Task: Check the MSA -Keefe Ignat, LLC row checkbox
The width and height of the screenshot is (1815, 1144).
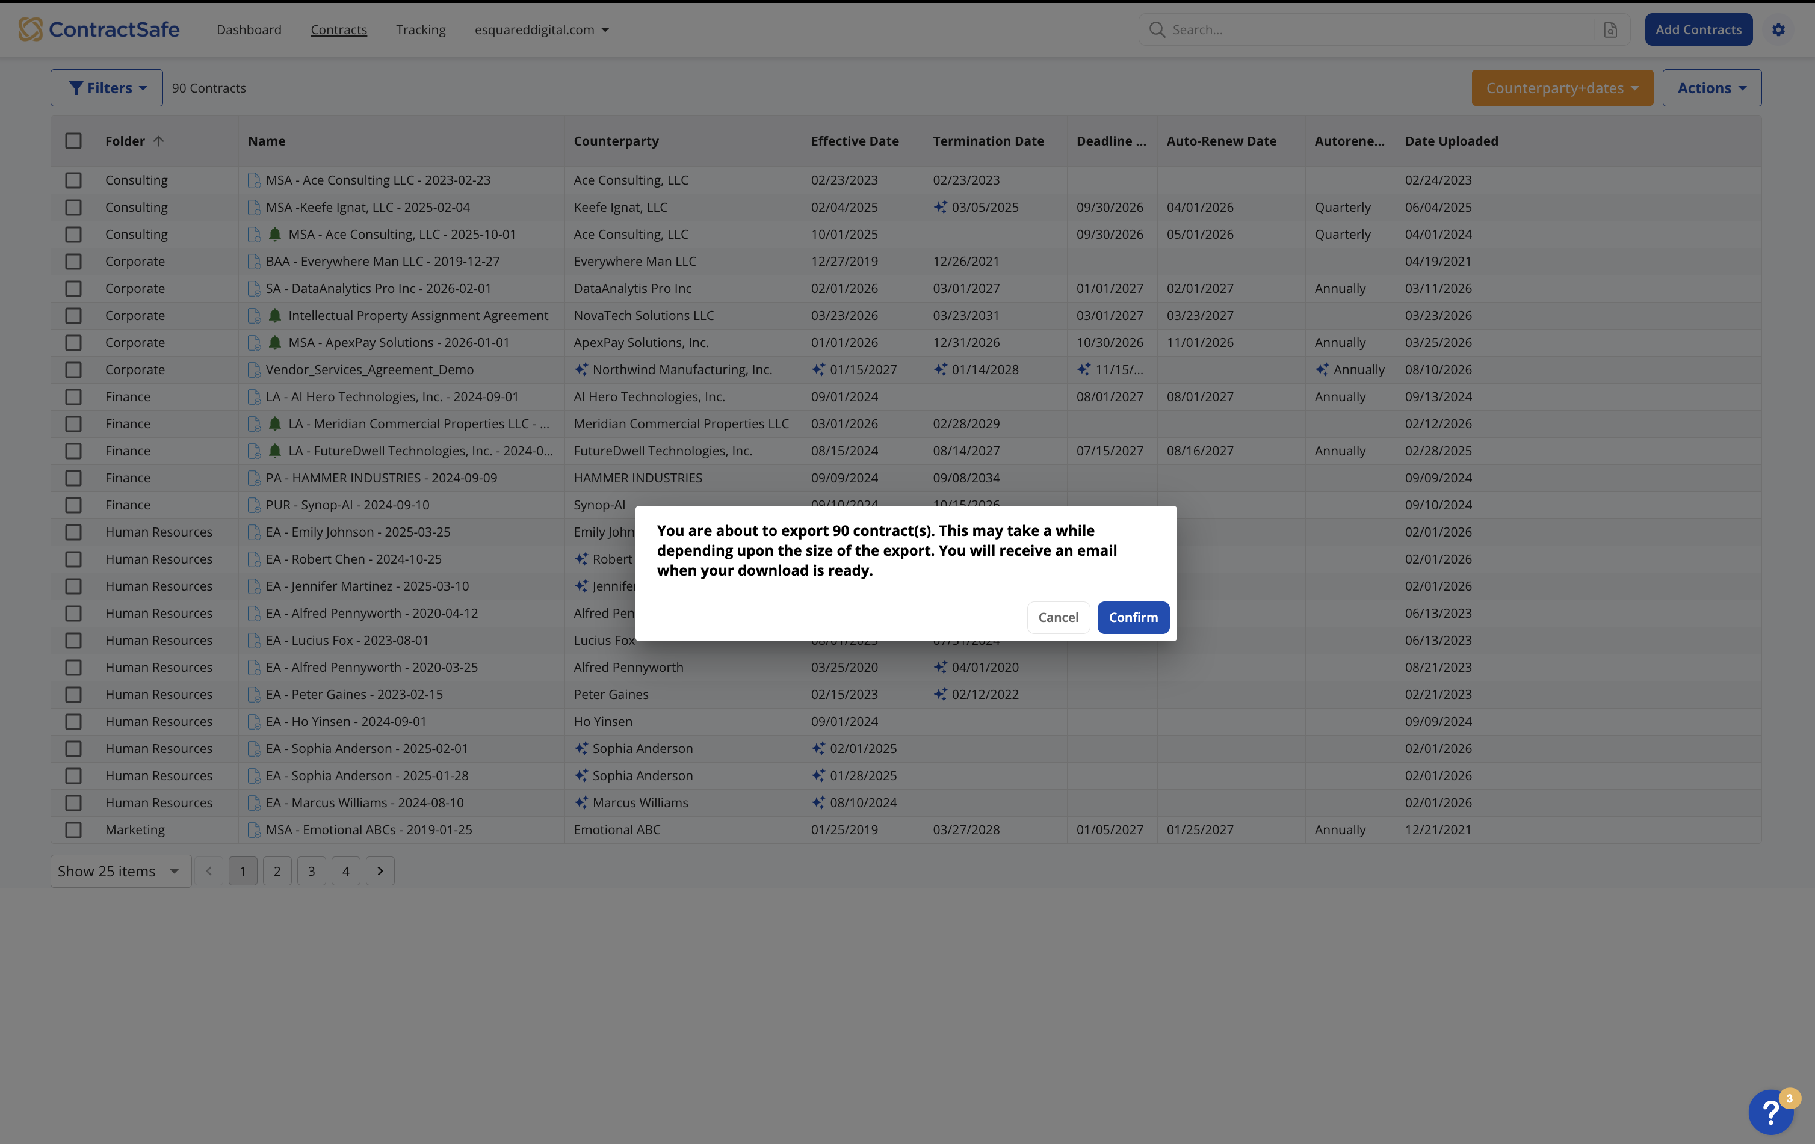Action: click(x=73, y=208)
